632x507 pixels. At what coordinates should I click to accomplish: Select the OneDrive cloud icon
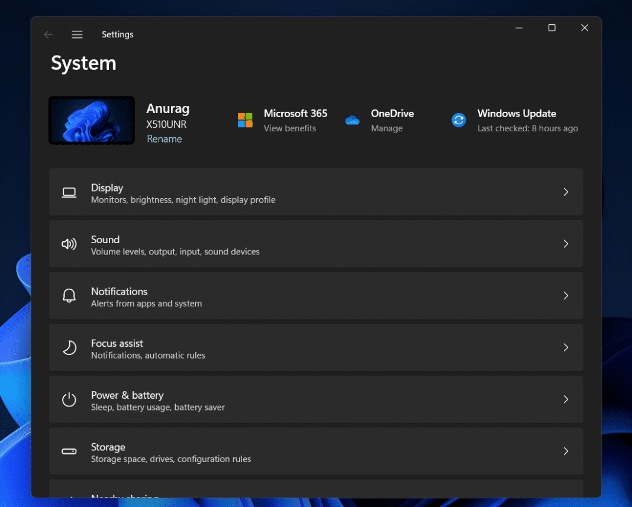pos(352,120)
